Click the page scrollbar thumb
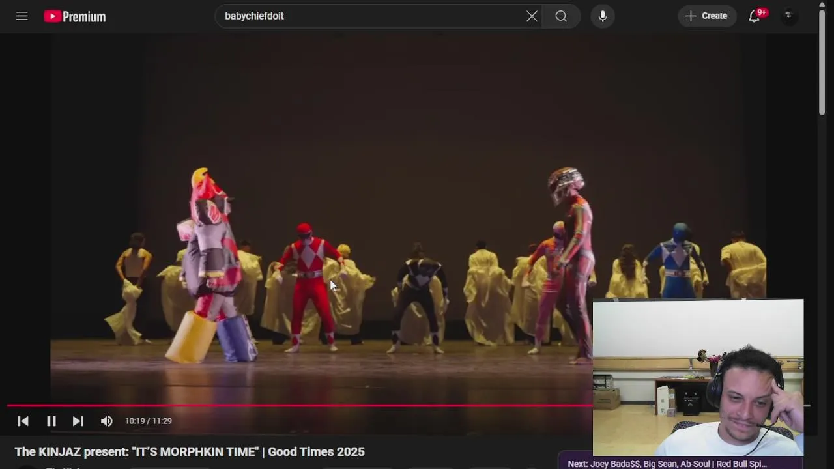 (822, 61)
